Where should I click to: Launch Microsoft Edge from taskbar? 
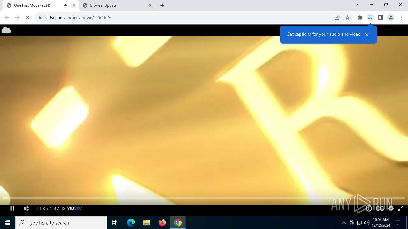pyautogui.click(x=131, y=223)
